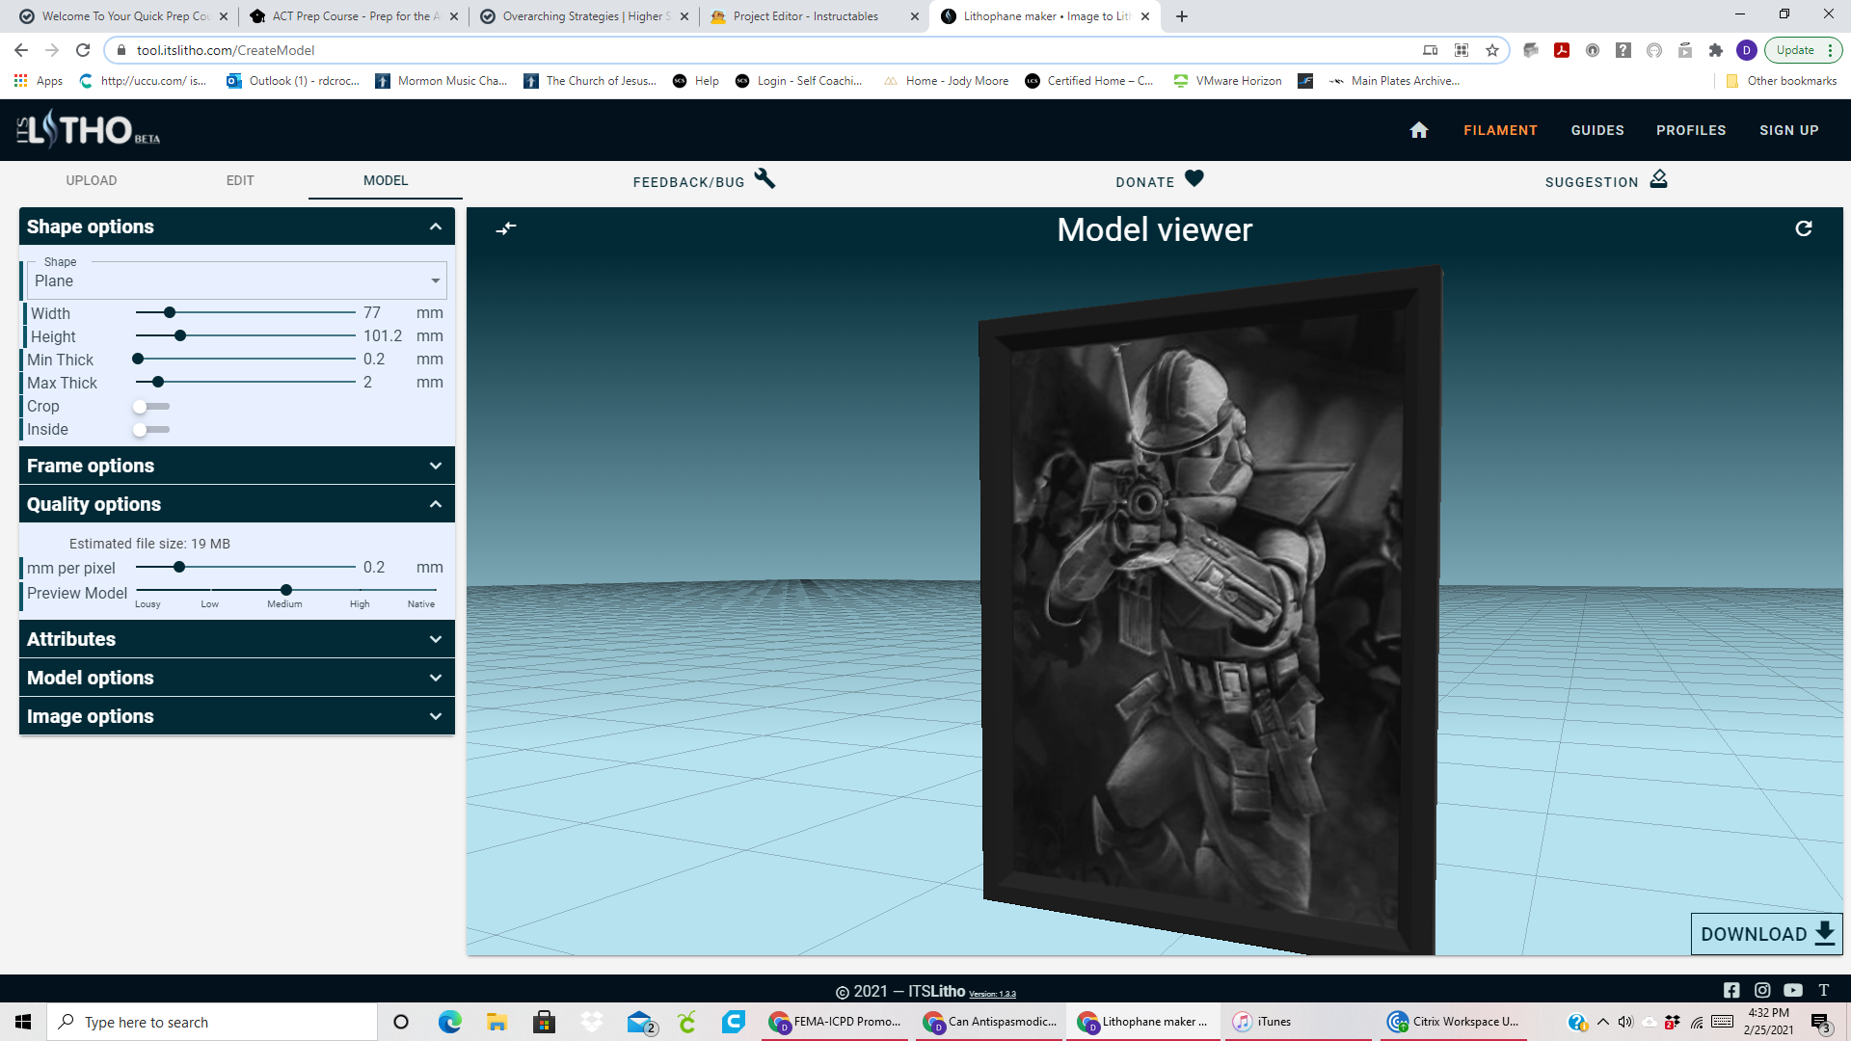Set Preview Model slider to High

tap(360, 589)
